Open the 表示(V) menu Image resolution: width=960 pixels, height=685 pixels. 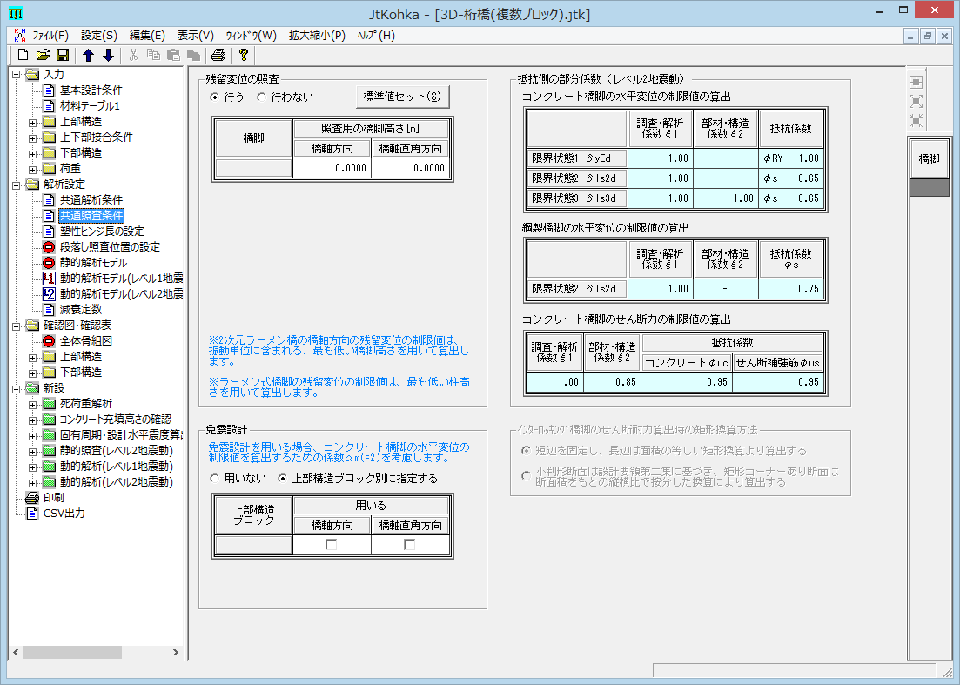[195, 36]
